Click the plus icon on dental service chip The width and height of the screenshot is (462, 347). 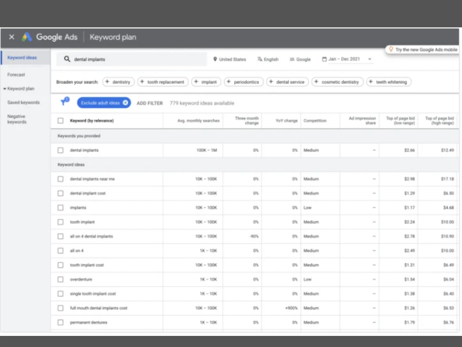coord(271,82)
